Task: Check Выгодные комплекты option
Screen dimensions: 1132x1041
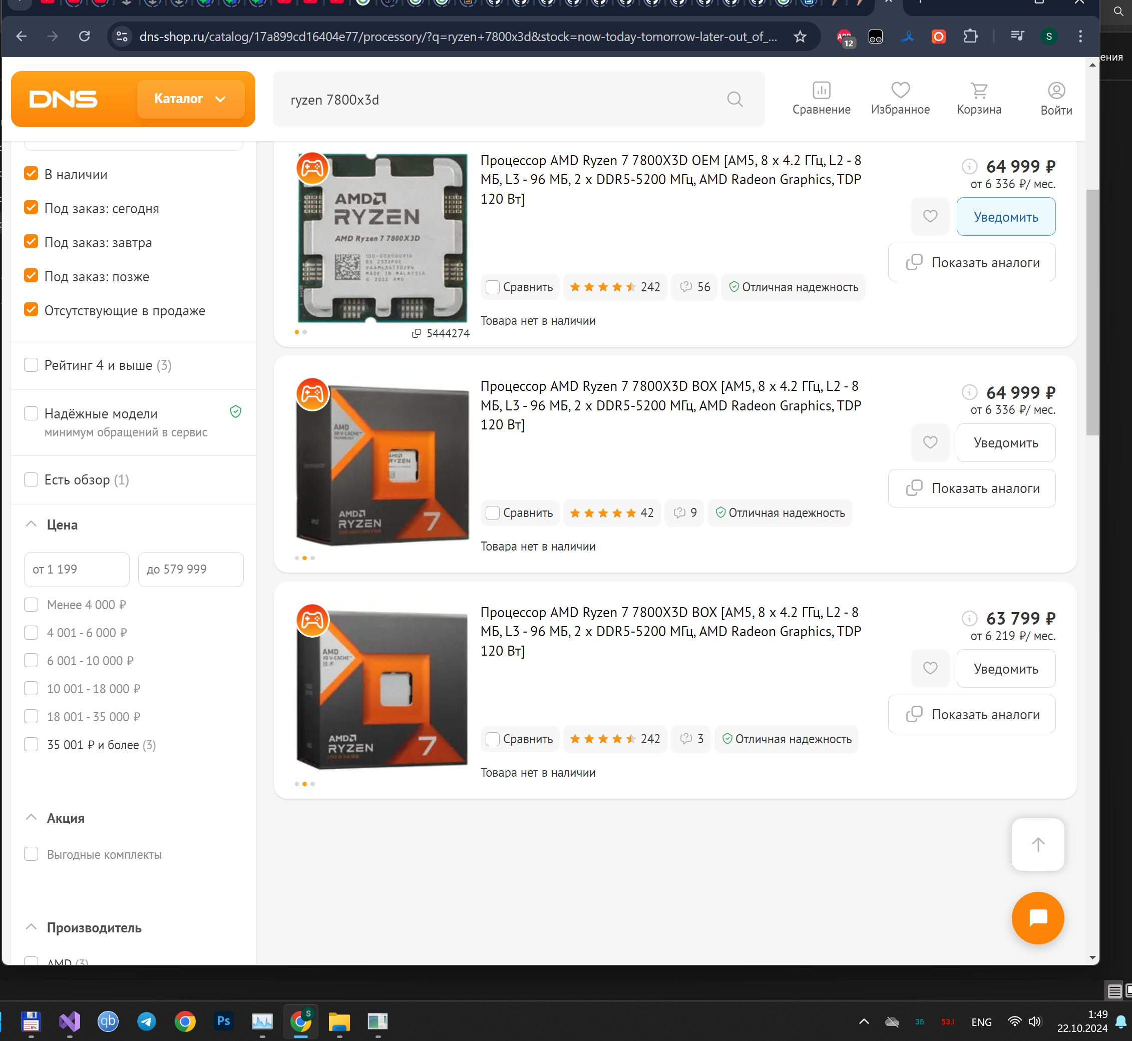Action: pyautogui.click(x=31, y=854)
